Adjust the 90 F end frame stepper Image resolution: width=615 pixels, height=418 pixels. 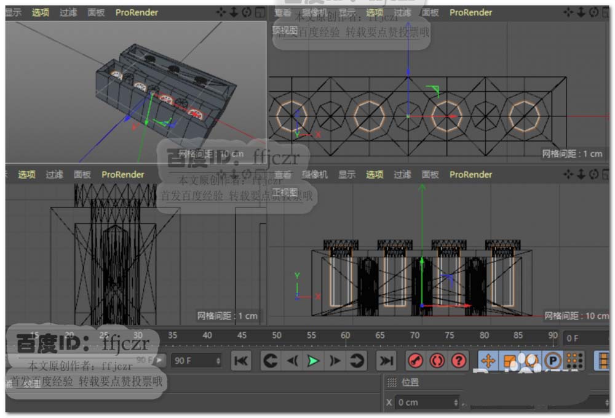click(x=218, y=361)
